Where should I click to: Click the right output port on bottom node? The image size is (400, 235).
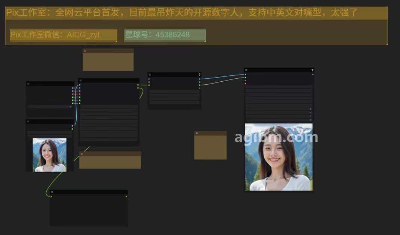pos(126,197)
